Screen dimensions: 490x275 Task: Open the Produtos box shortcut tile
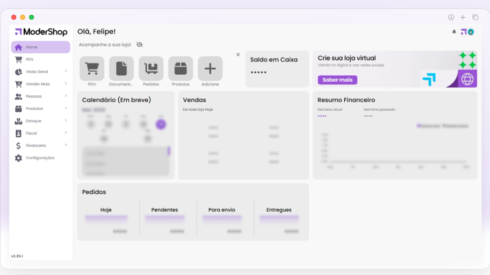pyautogui.click(x=180, y=68)
